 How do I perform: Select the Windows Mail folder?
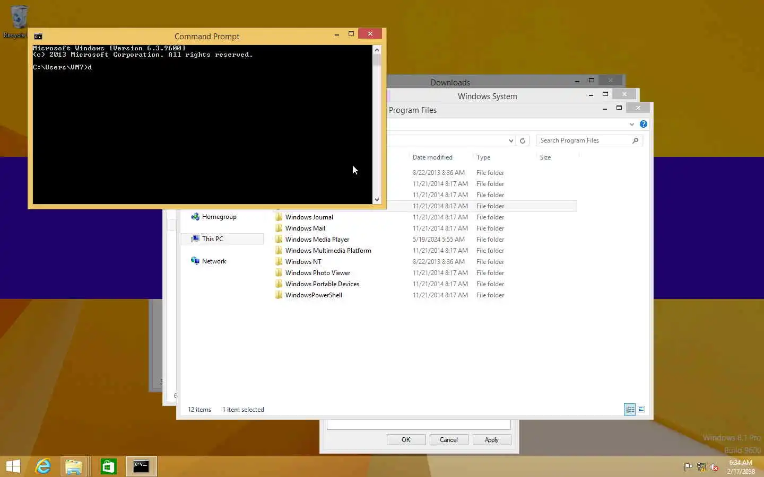[305, 228]
